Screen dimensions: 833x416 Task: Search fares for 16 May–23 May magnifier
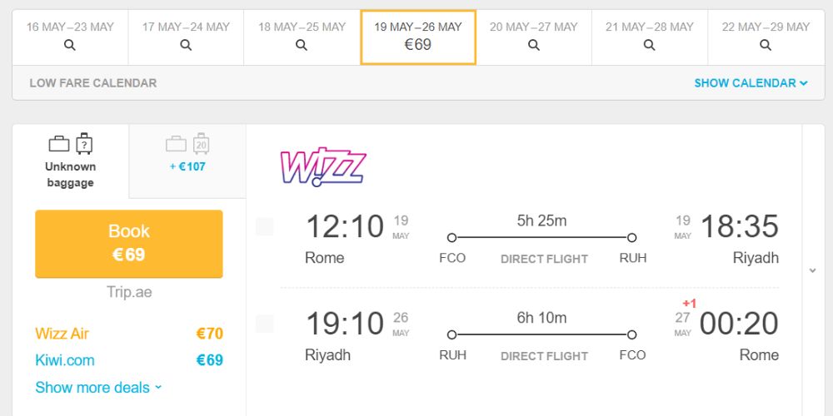(70, 45)
